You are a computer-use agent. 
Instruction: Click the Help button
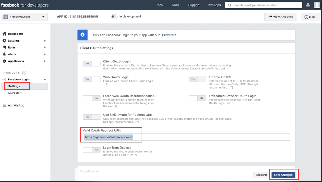(310, 17)
